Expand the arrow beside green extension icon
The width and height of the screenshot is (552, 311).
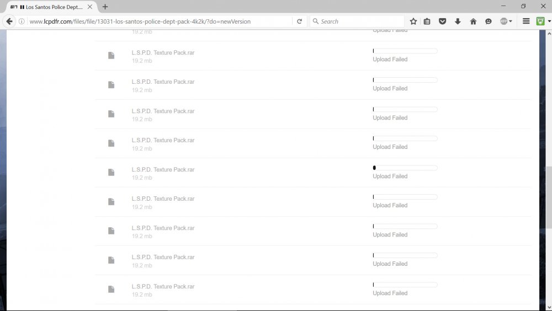(x=549, y=22)
